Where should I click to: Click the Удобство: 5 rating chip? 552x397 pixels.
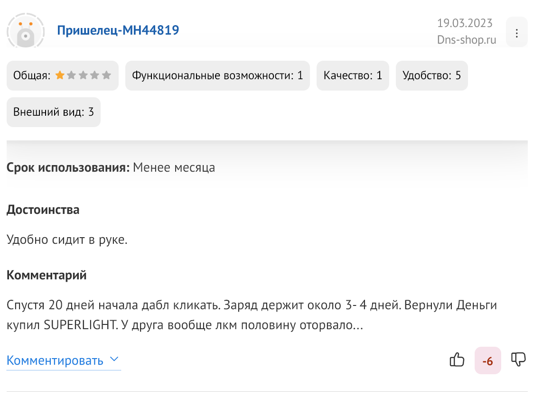[431, 75]
